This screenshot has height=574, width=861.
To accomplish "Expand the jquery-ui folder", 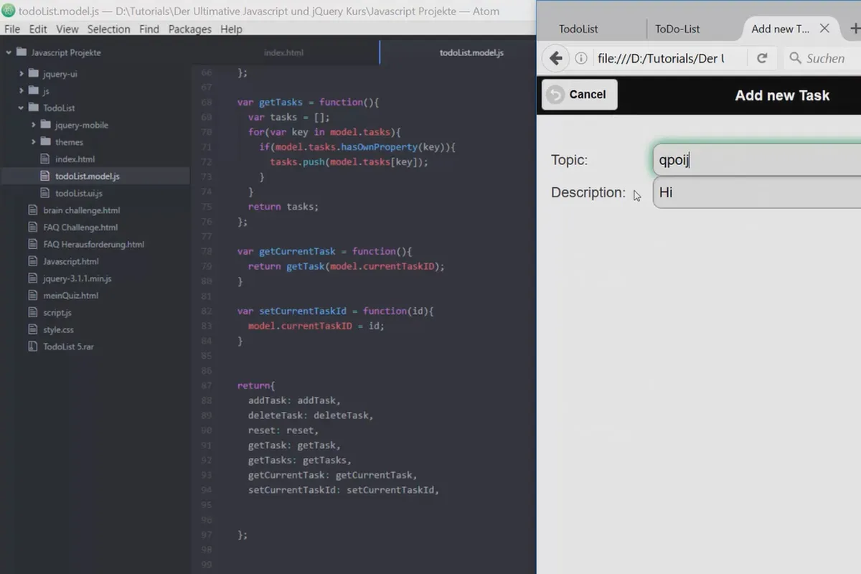I will click(x=22, y=73).
